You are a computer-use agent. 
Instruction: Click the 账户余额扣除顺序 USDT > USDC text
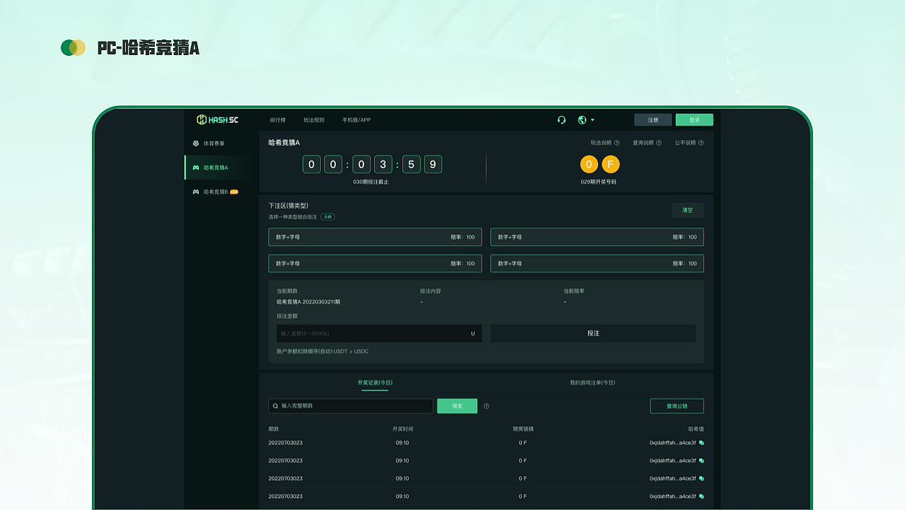pos(322,351)
